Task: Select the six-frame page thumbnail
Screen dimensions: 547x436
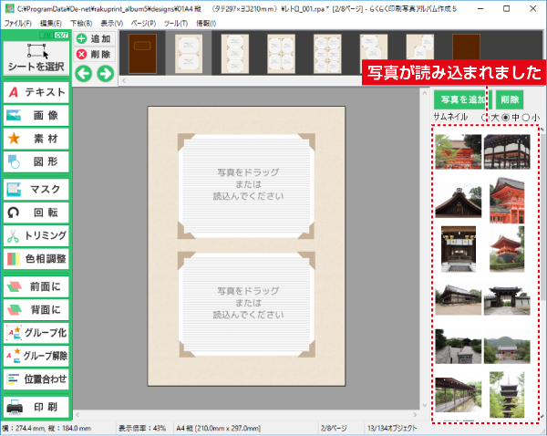Action: [327, 54]
